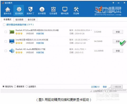Switch to the 备份还原 tab
Viewport: 127px width, 104px height.
pos(31,19)
